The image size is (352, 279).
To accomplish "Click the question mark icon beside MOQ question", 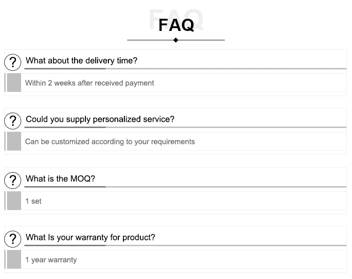I will (13, 180).
